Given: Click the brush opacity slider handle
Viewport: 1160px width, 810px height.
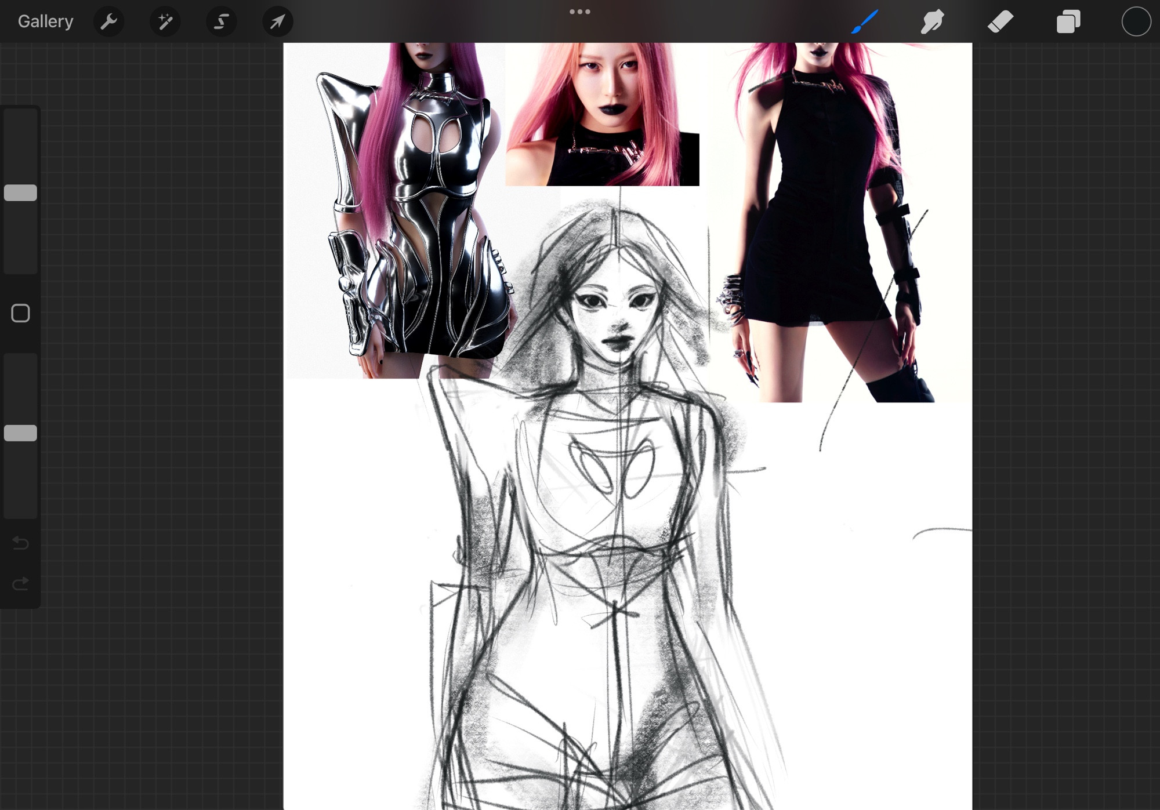Looking at the screenshot, I should tap(20, 433).
